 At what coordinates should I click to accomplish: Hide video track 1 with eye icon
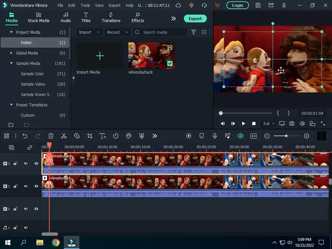pyautogui.click(x=36, y=209)
